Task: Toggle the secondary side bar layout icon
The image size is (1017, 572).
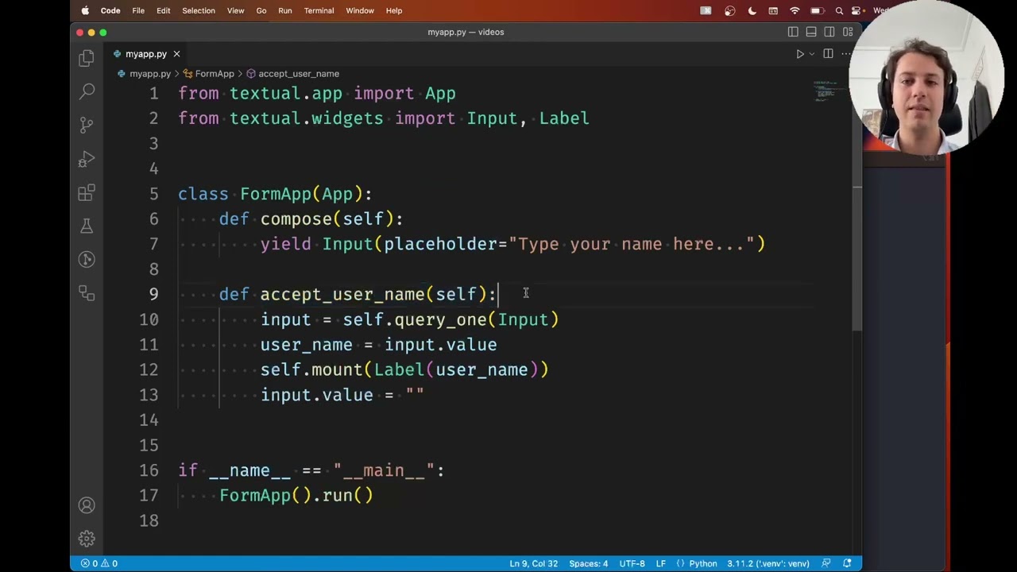Action: click(x=829, y=32)
